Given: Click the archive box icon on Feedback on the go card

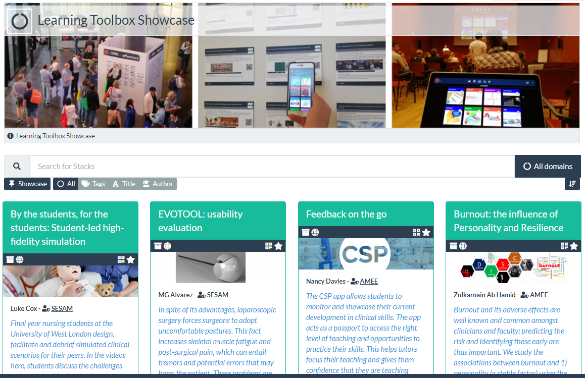Looking at the screenshot, I should tap(306, 232).
